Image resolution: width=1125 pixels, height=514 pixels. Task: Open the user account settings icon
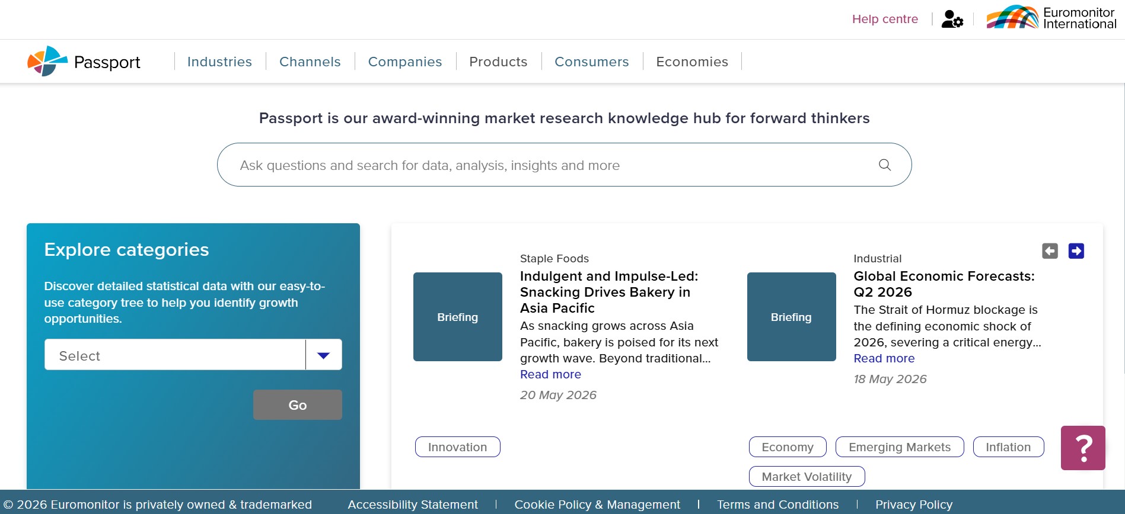tap(952, 19)
